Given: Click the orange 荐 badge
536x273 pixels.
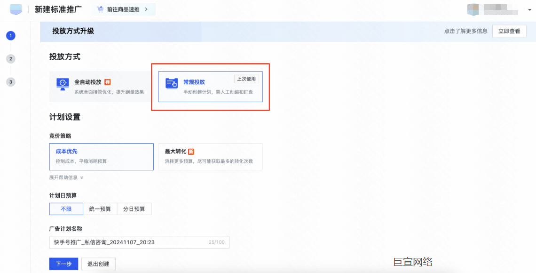Looking at the screenshot, I should (108, 82).
